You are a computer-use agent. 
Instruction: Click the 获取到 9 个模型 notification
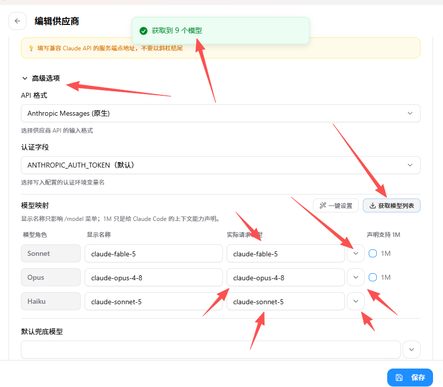[221, 30]
